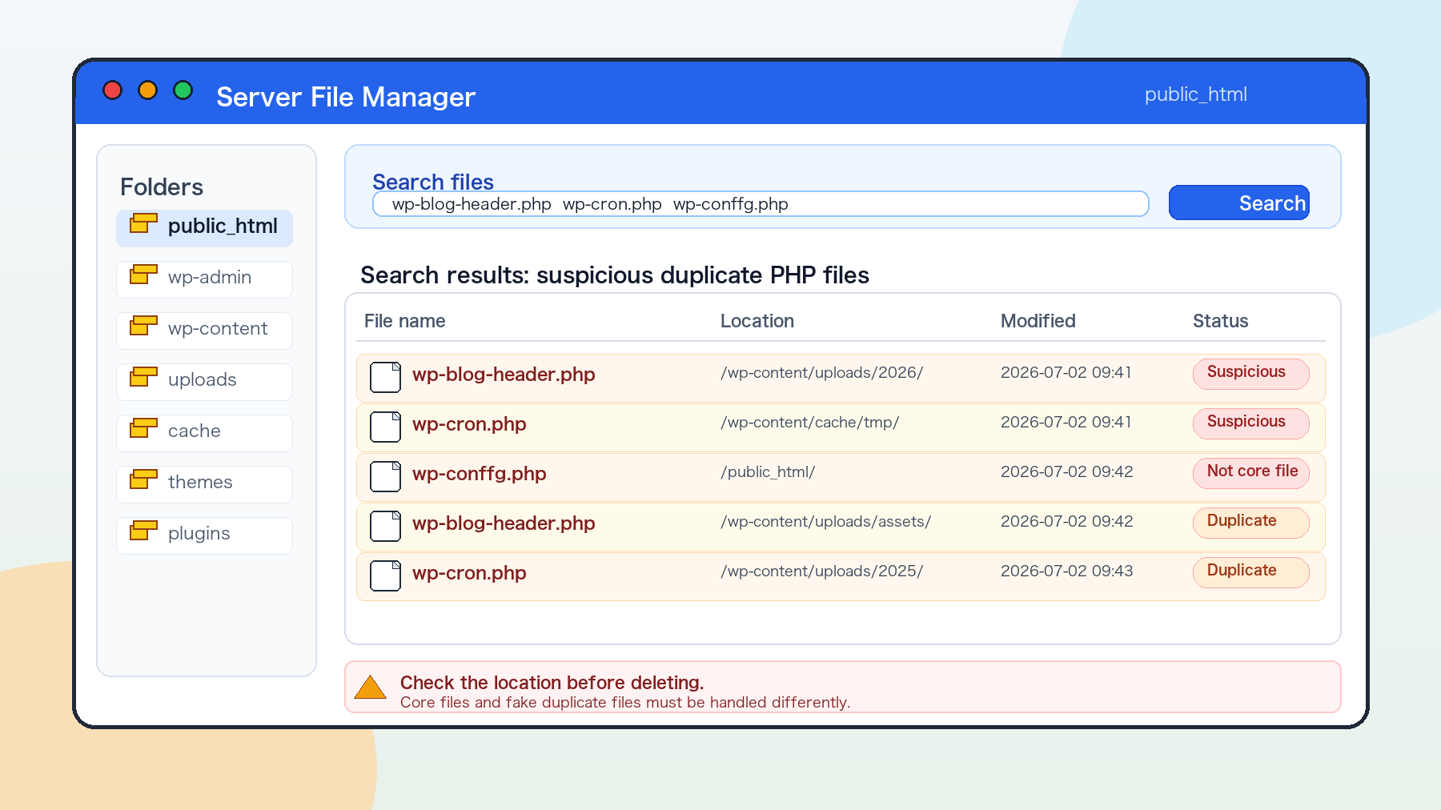Click the plugins folder icon
The height and width of the screenshot is (810, 1441).
point(143,531)
